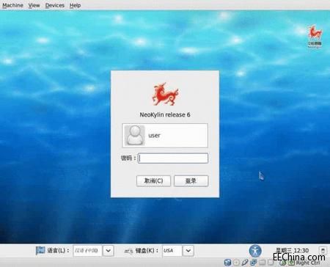Open the Machine menu
The width and height of the screenshot is (330, 267).
[x=12, y=5]
